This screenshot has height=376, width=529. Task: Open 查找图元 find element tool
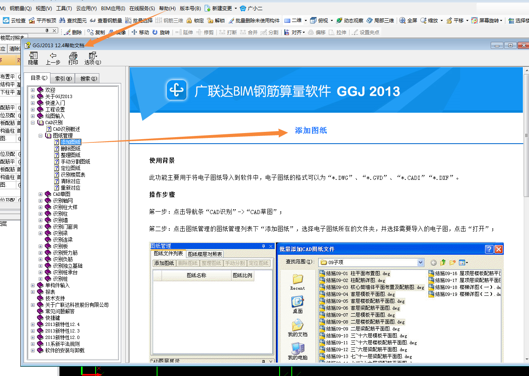73,20
